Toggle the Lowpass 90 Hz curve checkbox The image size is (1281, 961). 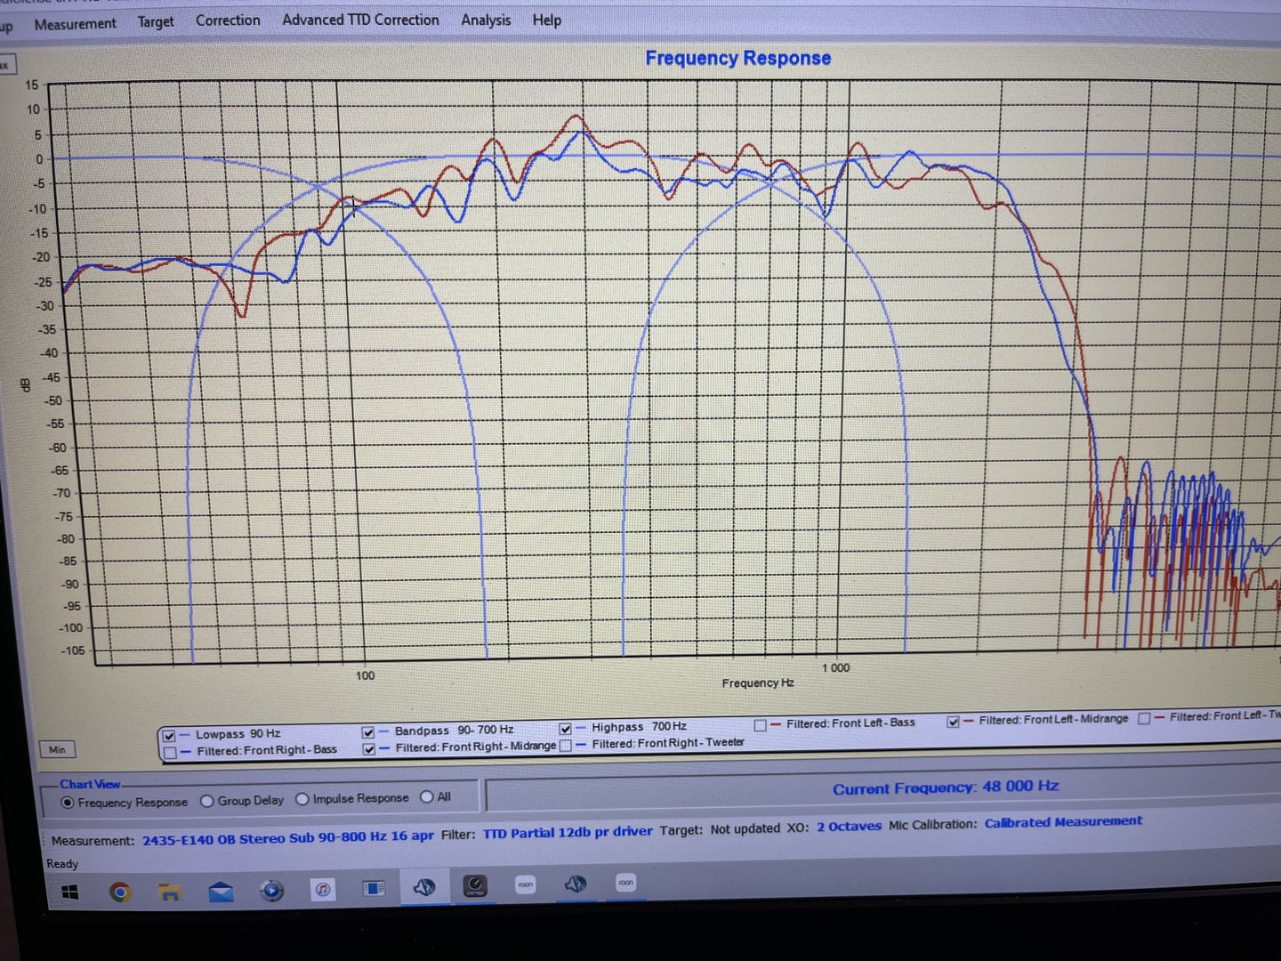[x=169, y=736]
